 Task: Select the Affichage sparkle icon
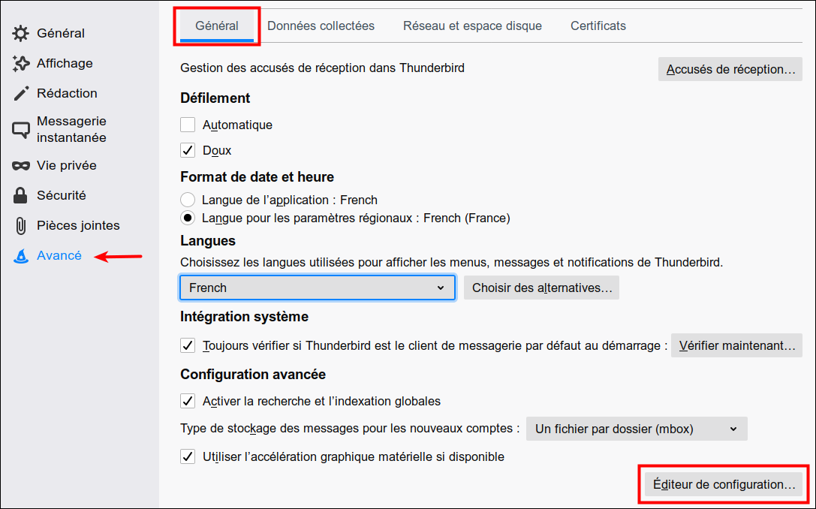pos(21,64)
